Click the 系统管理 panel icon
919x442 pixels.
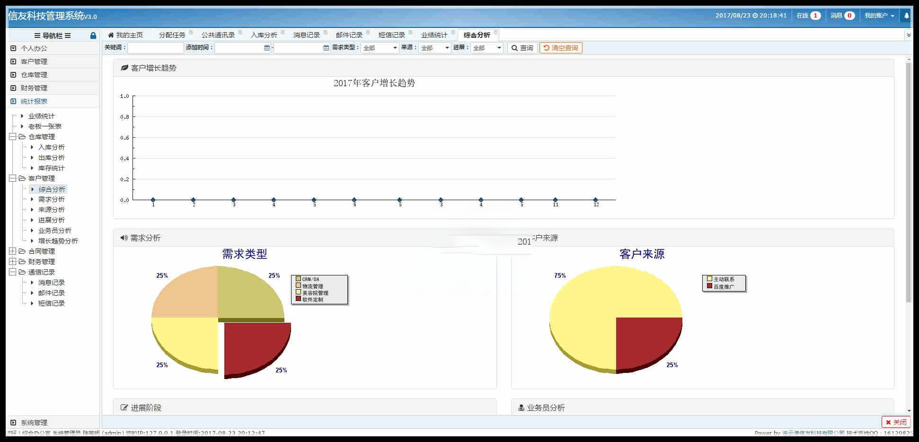[13, 423]
